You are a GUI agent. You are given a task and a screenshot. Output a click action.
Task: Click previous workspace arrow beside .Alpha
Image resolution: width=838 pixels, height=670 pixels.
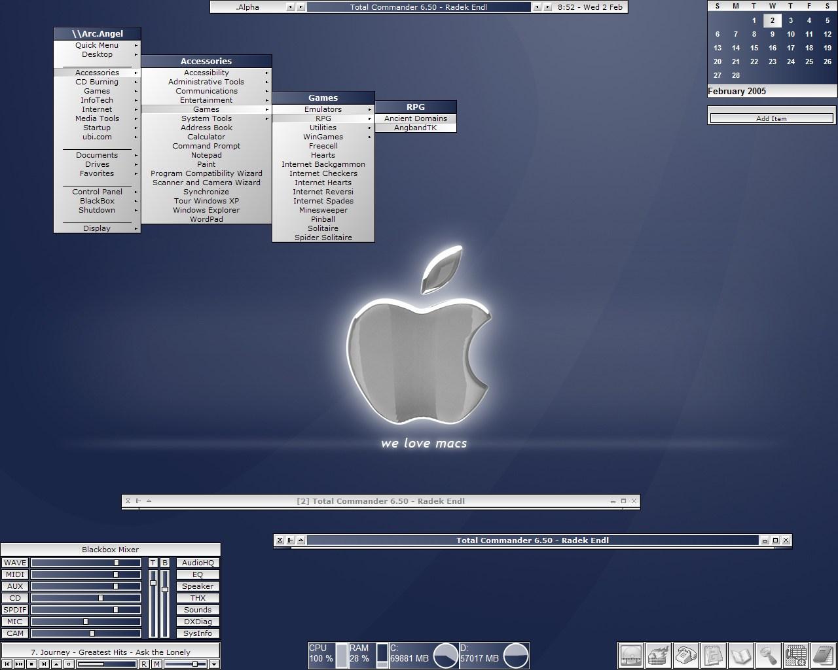[290, 7]
